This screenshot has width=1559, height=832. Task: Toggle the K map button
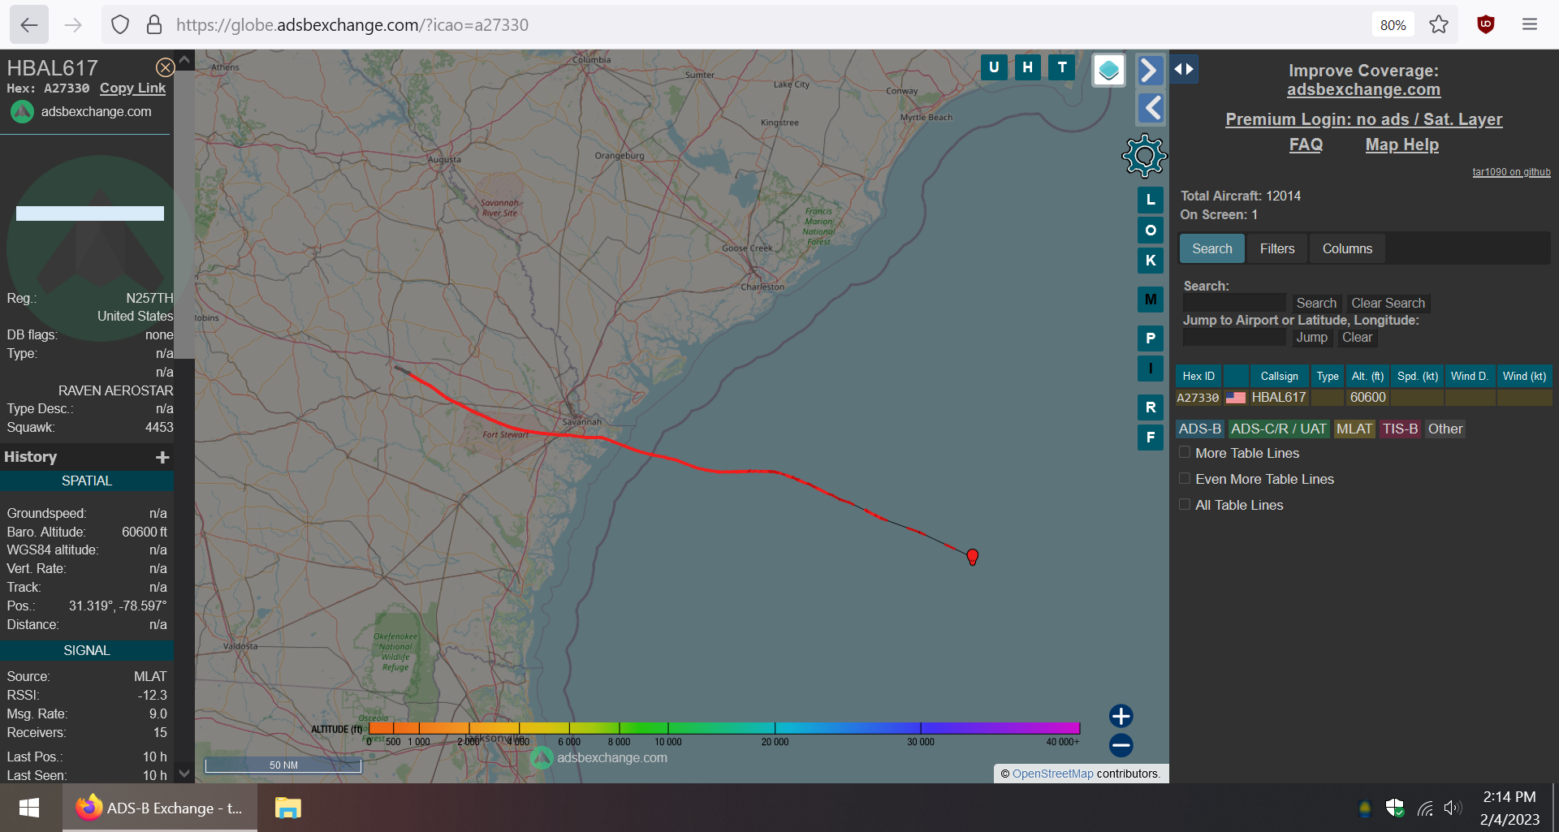pyautogui.click(x=1151, y=261)
